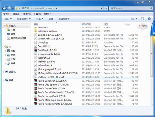155x117 pixels.
Task: Open the view options dropdown arrow
Action: tap(136, 19)
